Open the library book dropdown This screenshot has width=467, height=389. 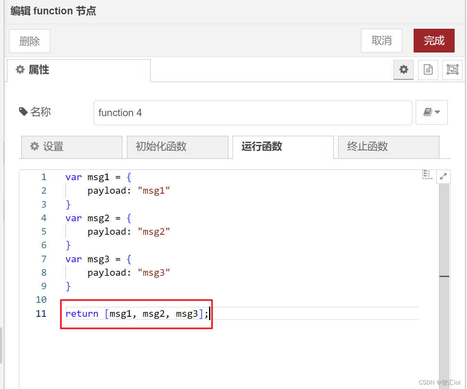pyautogui.click(x=431, y=112)
